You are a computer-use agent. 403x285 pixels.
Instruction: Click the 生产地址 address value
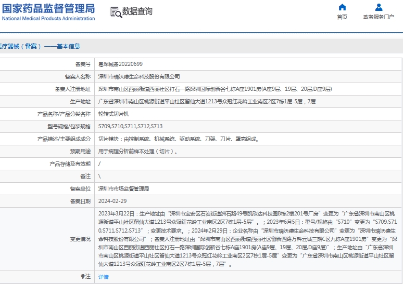207,102
